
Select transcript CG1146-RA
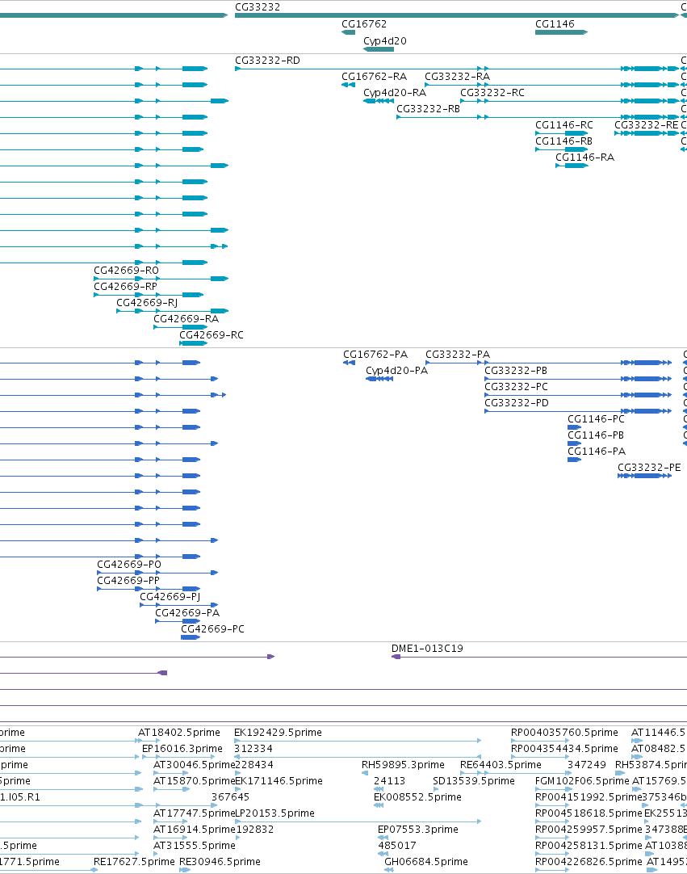click(x=584, y=158)
